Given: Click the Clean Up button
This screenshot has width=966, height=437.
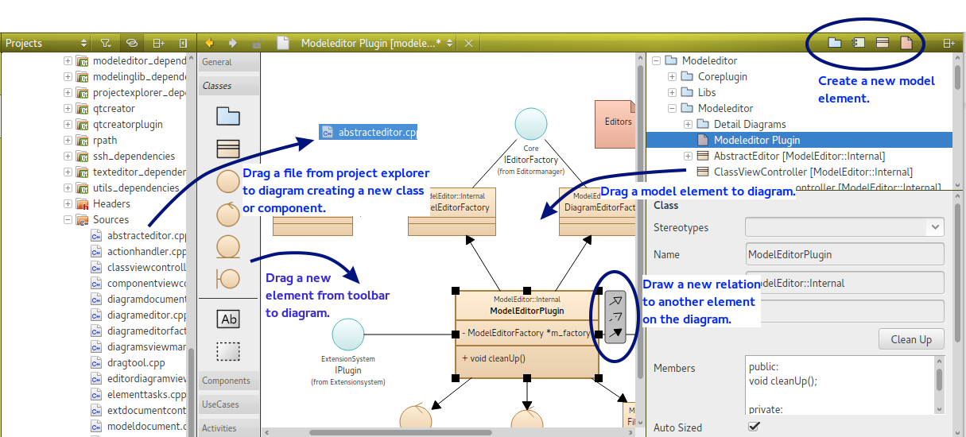Looking at the screenshot, I should pos(910,339).
